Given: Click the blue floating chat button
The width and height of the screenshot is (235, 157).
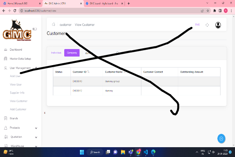Looking at the screenshot, I should click(x=221, y=138).
